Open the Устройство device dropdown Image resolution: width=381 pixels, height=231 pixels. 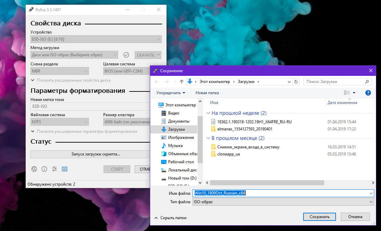coord(96,39)
